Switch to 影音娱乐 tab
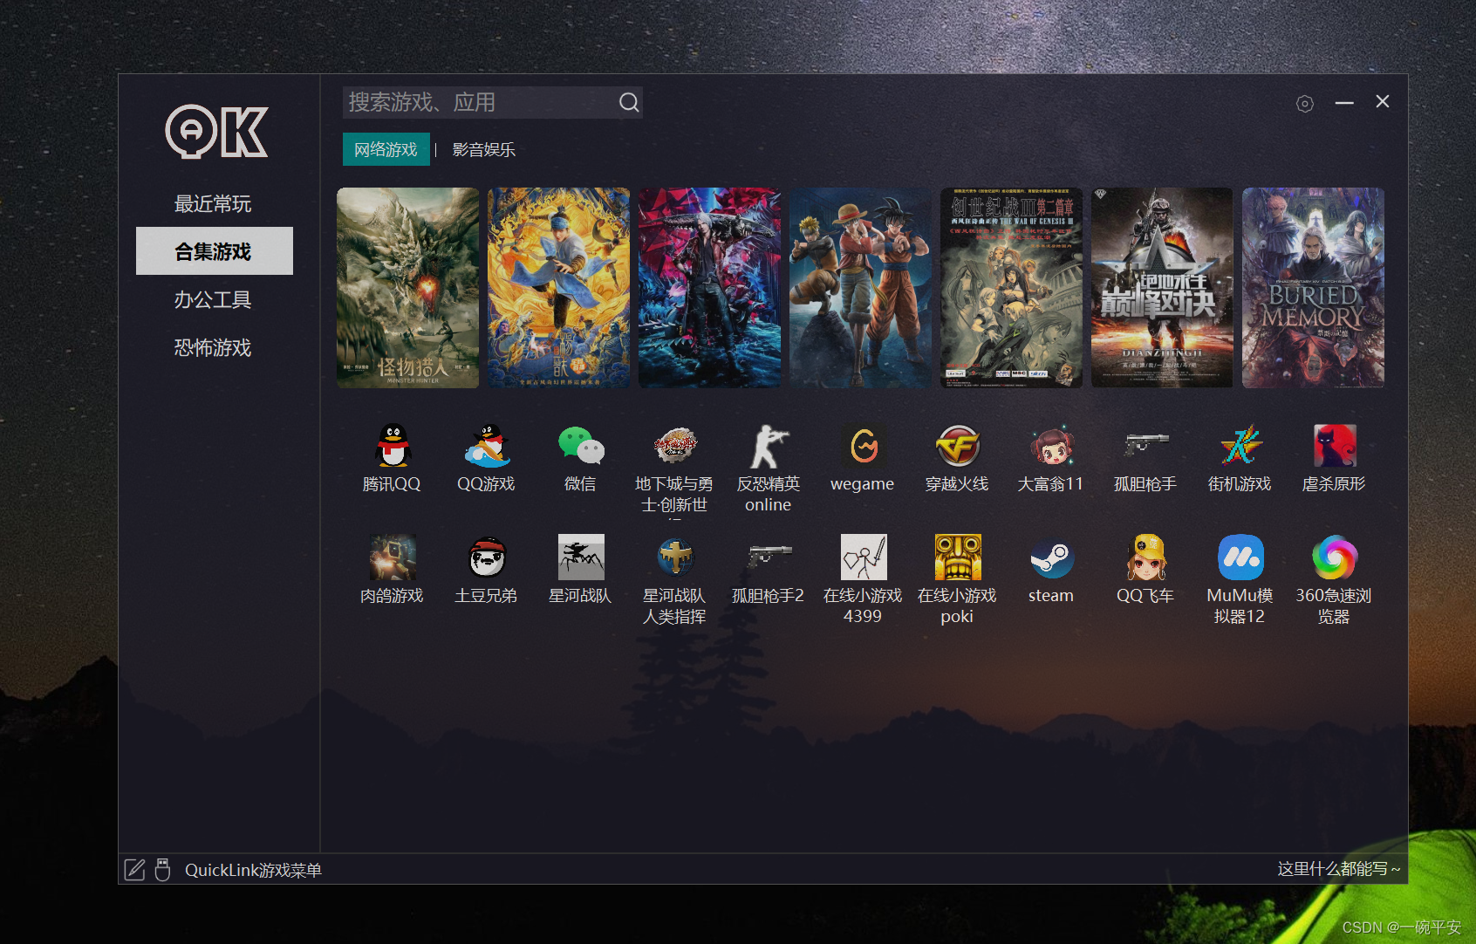The image size is (1476, 944). (x=483, y=150)
